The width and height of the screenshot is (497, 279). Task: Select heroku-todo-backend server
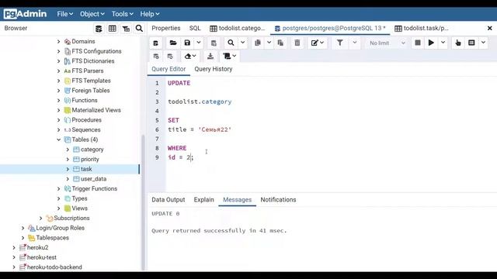(x=54, y=267)
